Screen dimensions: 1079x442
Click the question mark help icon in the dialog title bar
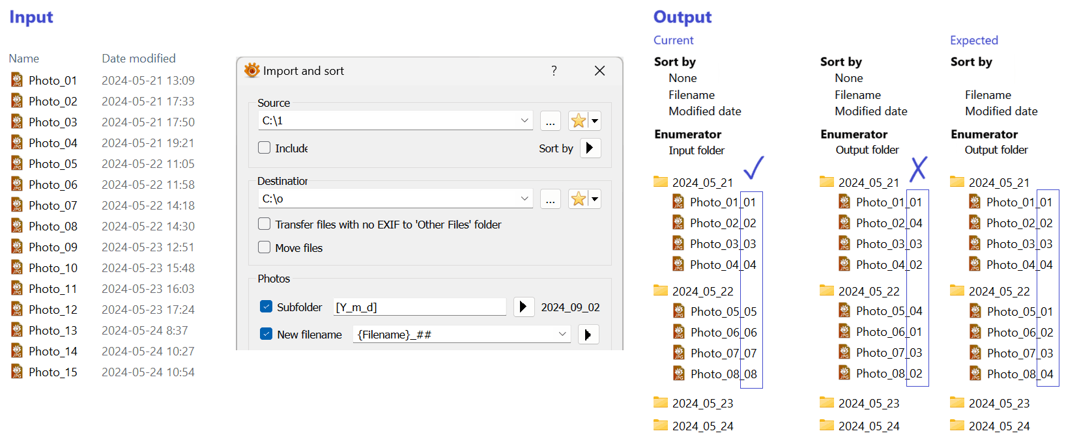554,70
